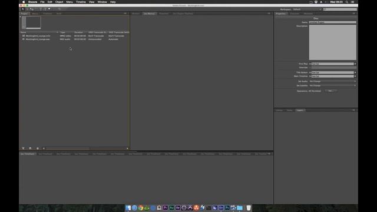Select the MPEG video asset row
Image resolution: width=377 pixels, height=212 pixels.
tap(75, 36)
